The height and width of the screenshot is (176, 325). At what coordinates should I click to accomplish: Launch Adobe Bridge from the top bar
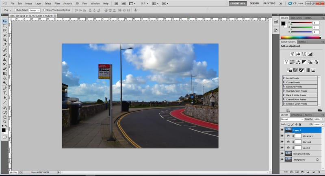click(116, 3)
